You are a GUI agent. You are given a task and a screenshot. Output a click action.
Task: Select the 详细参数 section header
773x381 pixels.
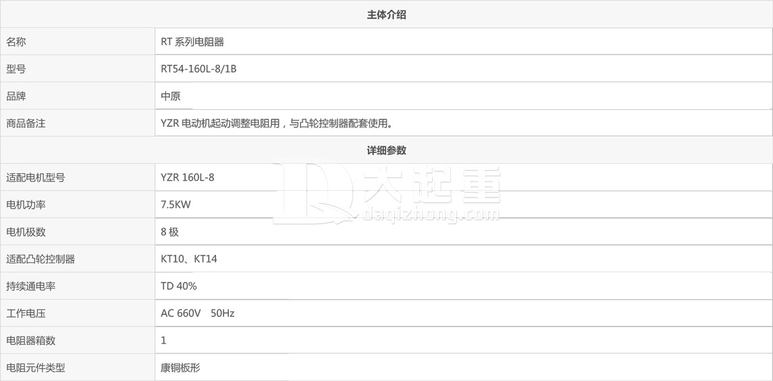[x=386, y=150]
